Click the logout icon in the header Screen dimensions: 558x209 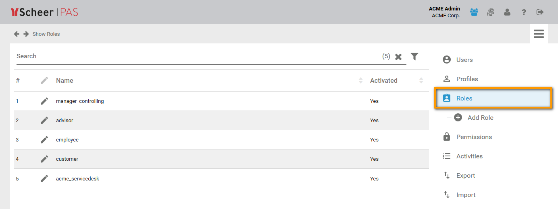(540, 12)
